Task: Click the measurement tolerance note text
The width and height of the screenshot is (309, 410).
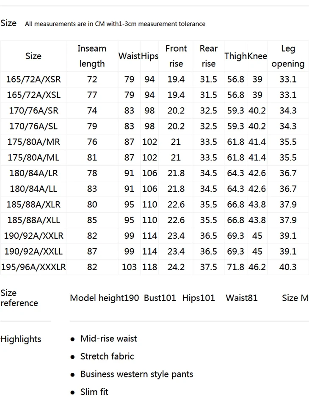Action: [115, 24]
